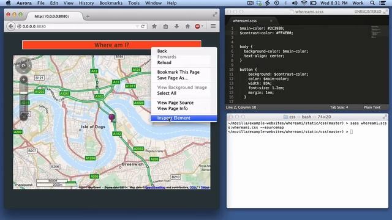Click the $contrast-color line in editor
Viewport: 392px width, 220px height.
coord(266,33)
